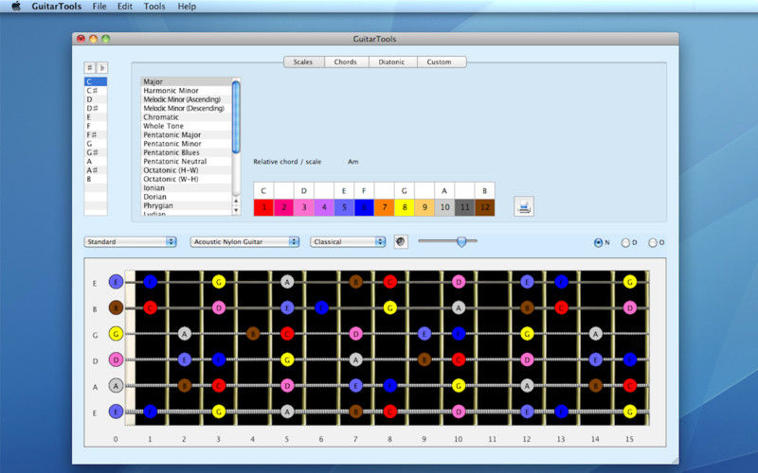The height and width of the screenshot is (473, 758).
Task: Click gray A note at fret 2, G string
Action: click(184, 334)
